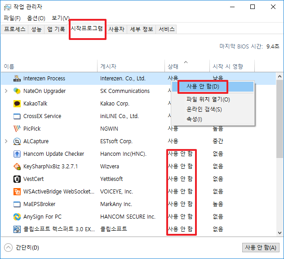Select the MaEPSBroker row name
Viewport: 284px width, 259px height.
point(39,204)
